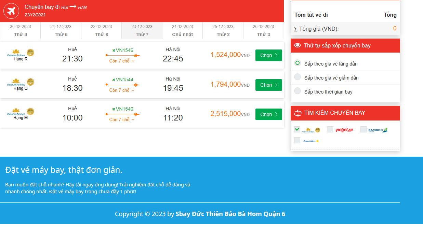Click the Vietjet Air logo in airline filter

coord(344,130)
